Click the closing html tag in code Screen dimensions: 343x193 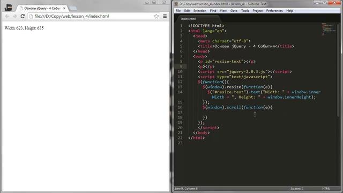click(197, 138)
